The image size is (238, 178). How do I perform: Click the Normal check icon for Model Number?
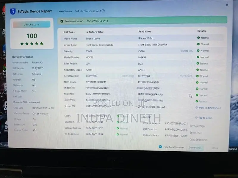pyautogui.click(x=198, y=57)
